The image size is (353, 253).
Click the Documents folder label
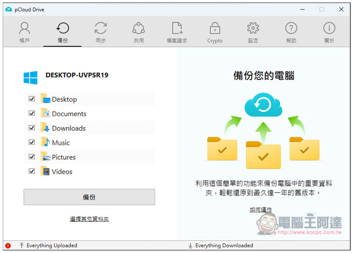pyautogui.click(x=69, y=114)
